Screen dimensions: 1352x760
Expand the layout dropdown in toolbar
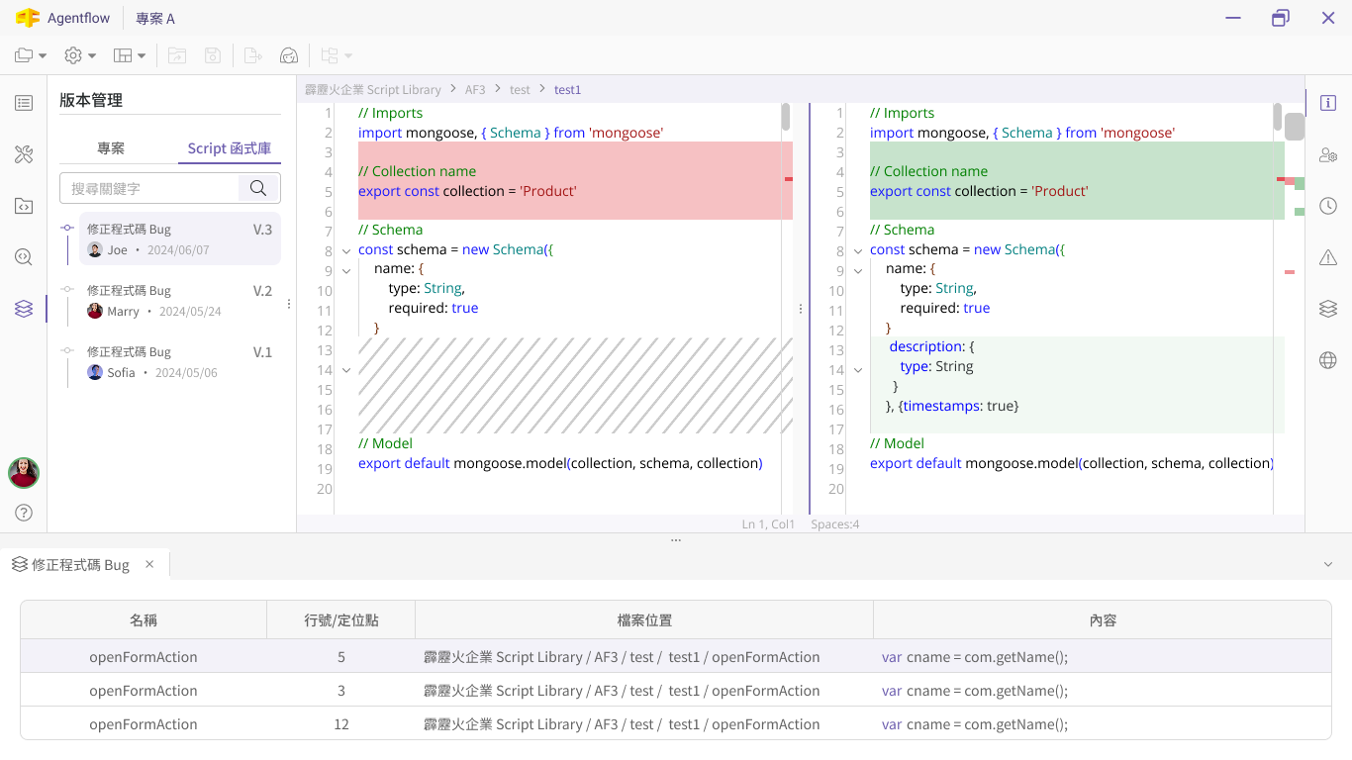(x=130, y=55)
